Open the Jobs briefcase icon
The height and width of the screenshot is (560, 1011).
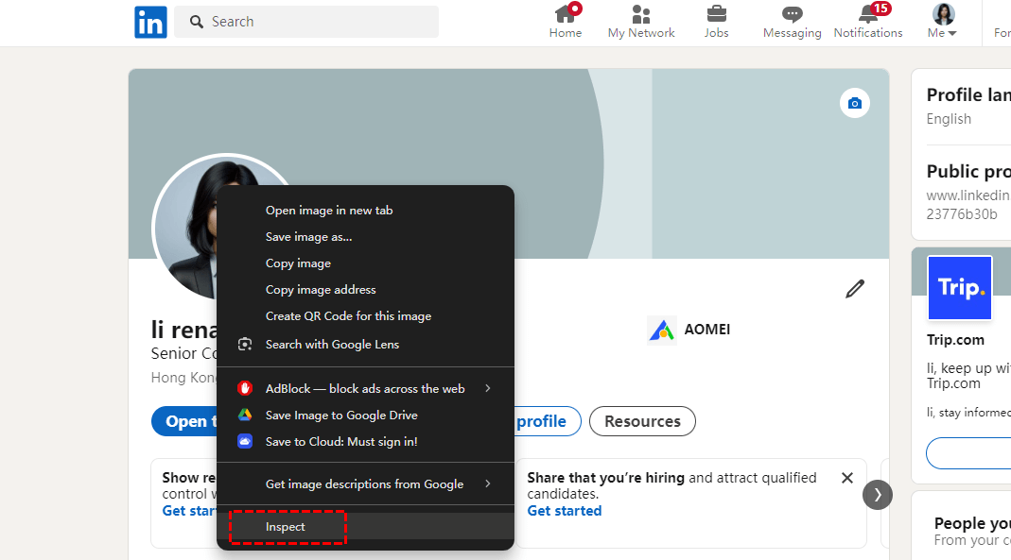716,14
